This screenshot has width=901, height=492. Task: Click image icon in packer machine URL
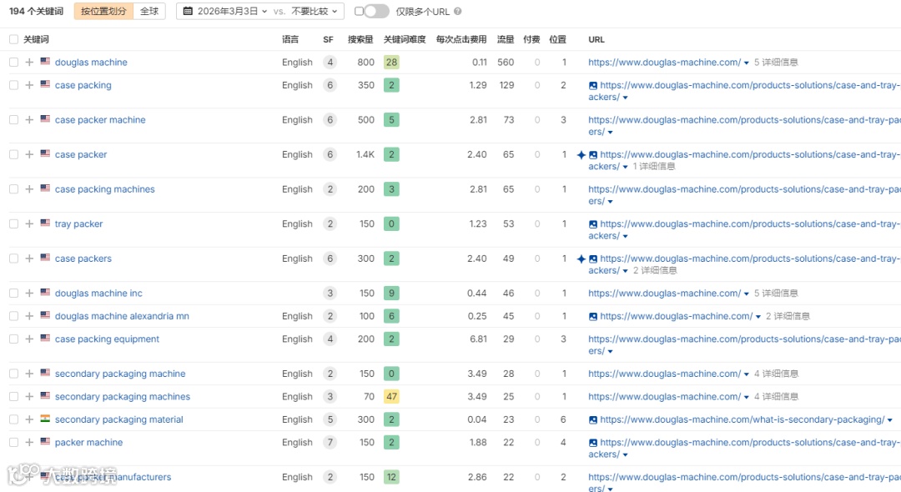(x=593, y=443)
